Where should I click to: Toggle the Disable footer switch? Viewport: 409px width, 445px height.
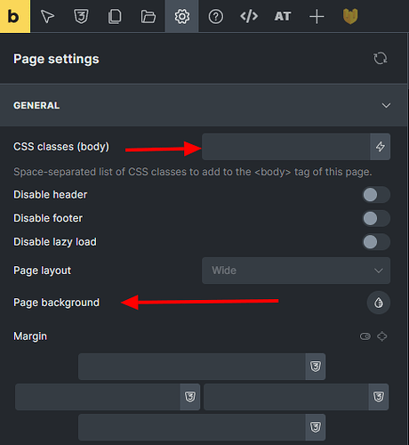[376, 218]
